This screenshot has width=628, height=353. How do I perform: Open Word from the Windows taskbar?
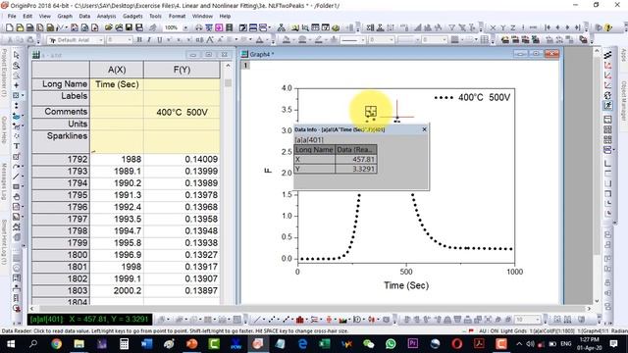146,344
